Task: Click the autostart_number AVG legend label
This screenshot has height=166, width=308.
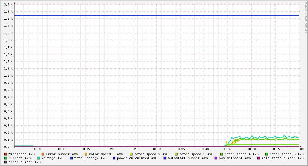Action: (188, 158)
